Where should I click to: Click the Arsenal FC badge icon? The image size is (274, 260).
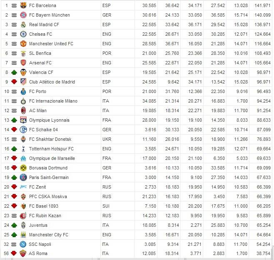[23, 63]
